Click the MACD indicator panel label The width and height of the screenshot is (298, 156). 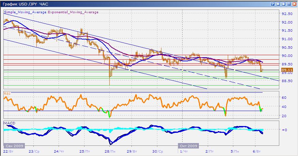click(8, 122)
